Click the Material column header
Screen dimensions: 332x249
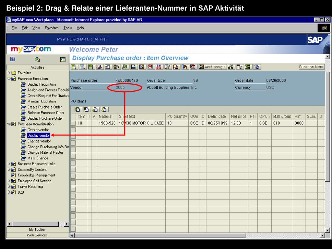point(107,116)
